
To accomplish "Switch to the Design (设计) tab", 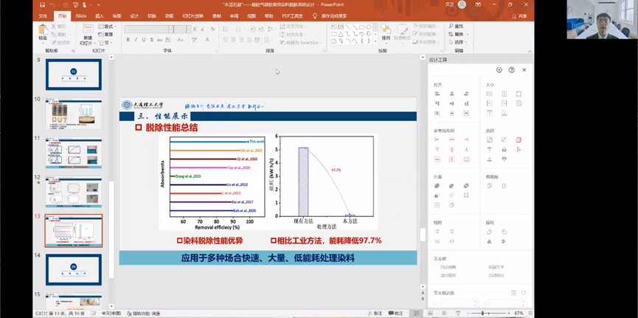I will coord(134,16).
